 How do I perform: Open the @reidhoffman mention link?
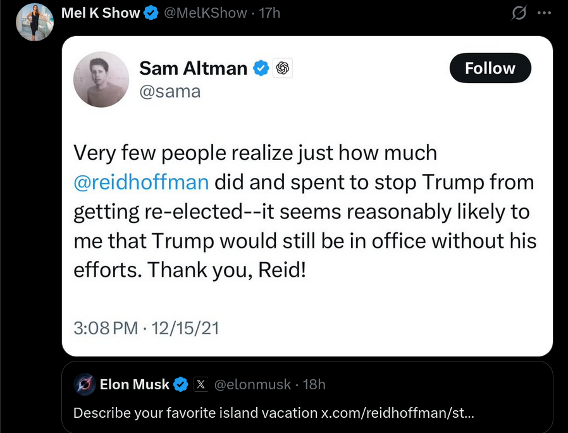tap(141, 182)
